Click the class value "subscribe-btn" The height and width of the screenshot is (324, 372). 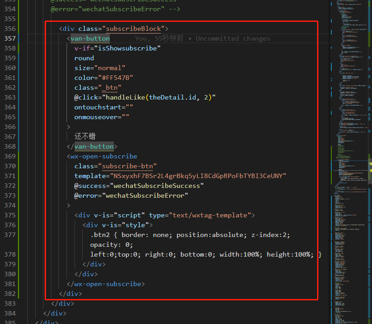tap(127, 166)
